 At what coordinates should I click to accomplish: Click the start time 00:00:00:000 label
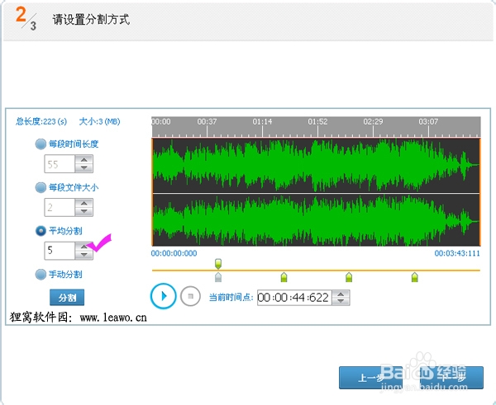coord(174,253)
